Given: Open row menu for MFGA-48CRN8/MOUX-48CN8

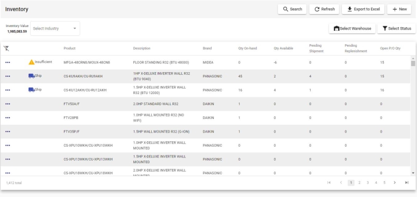Looking at the screenshot, I should 8,62.
